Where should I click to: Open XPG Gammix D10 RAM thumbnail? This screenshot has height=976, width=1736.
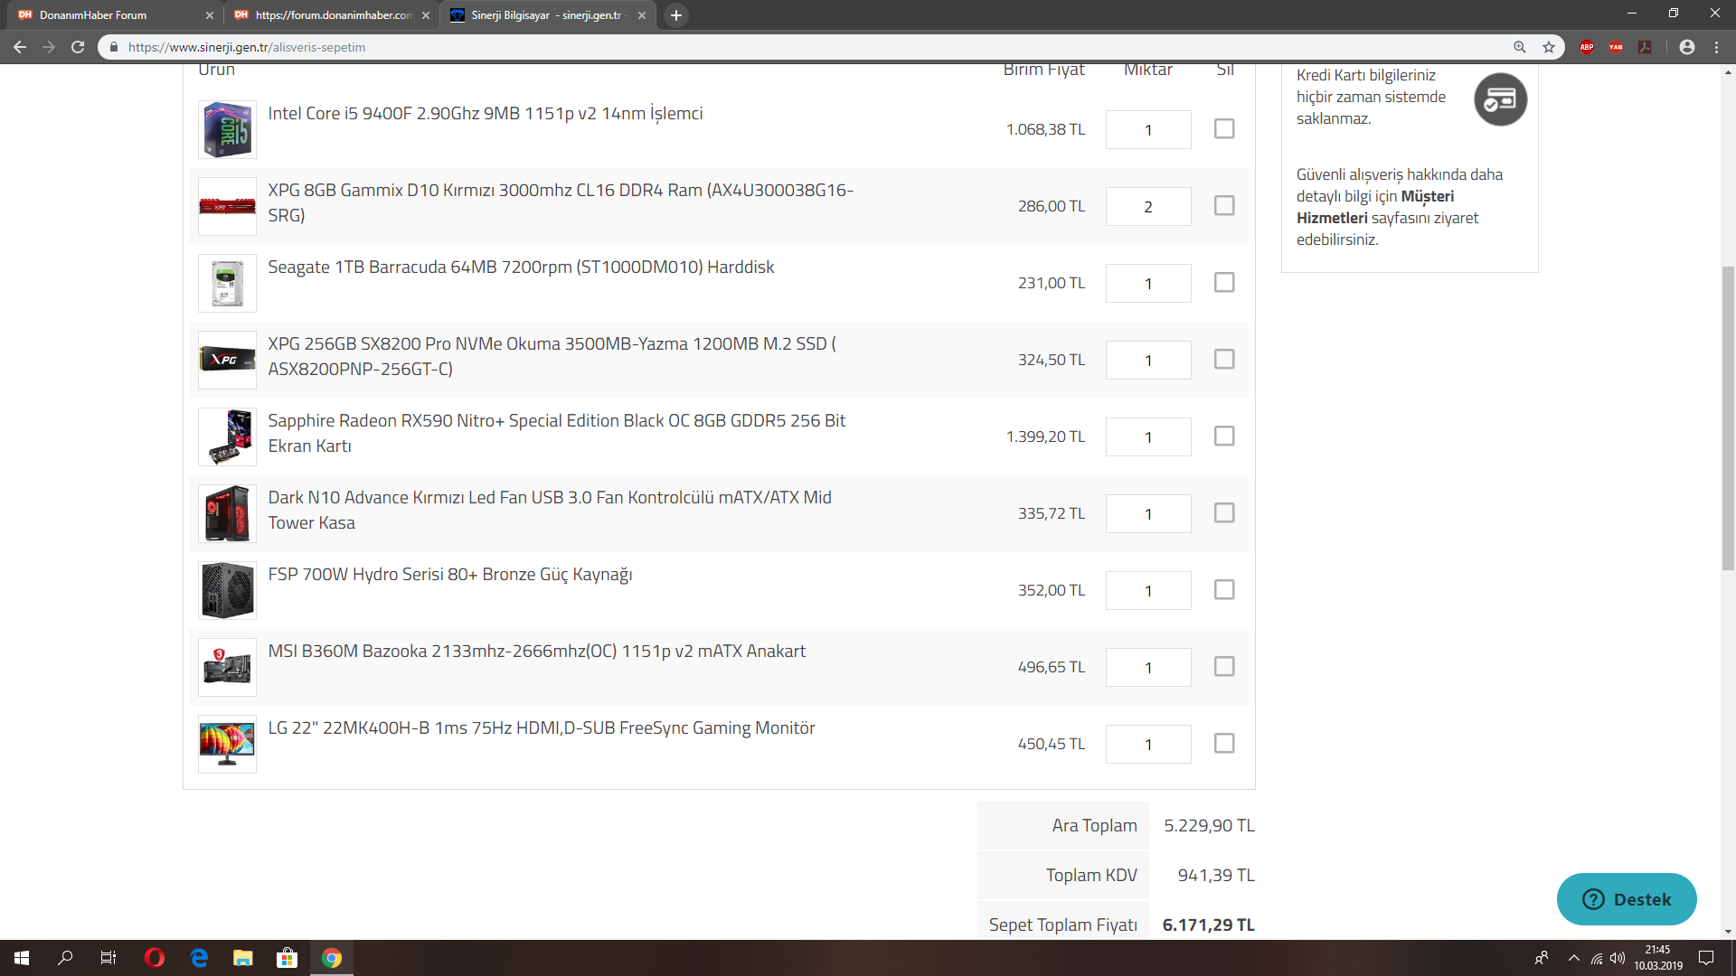(x=227, y=206)
